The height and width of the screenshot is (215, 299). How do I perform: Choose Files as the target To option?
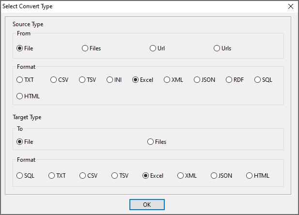point(151,142)
